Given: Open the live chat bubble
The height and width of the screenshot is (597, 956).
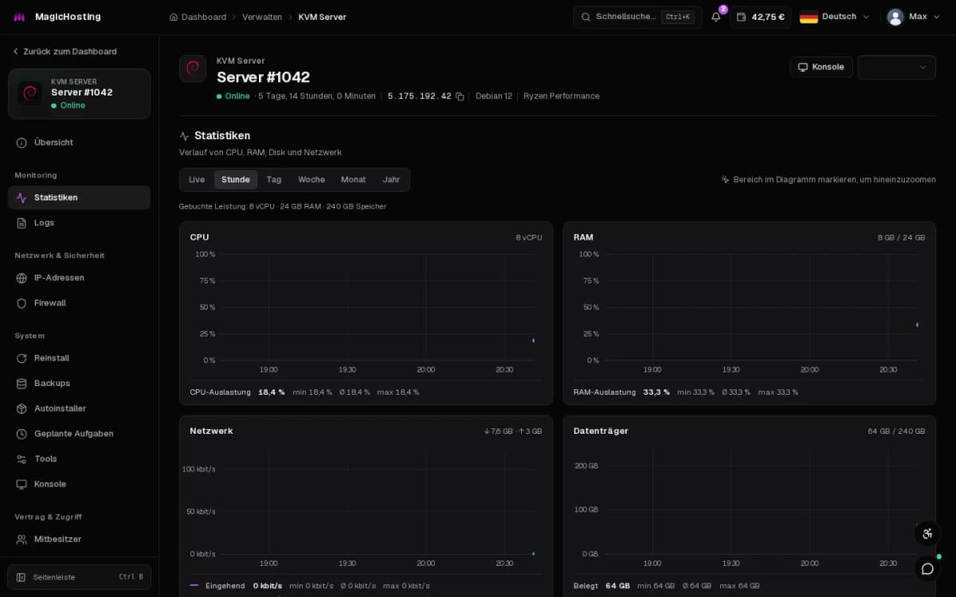Looking at the screenshot, I should point(927,568).
